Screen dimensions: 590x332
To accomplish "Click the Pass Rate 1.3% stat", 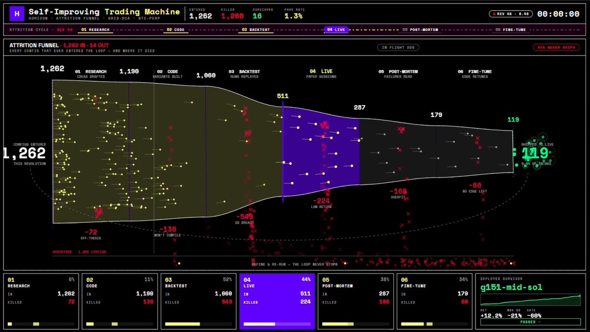I will [294, 14].
